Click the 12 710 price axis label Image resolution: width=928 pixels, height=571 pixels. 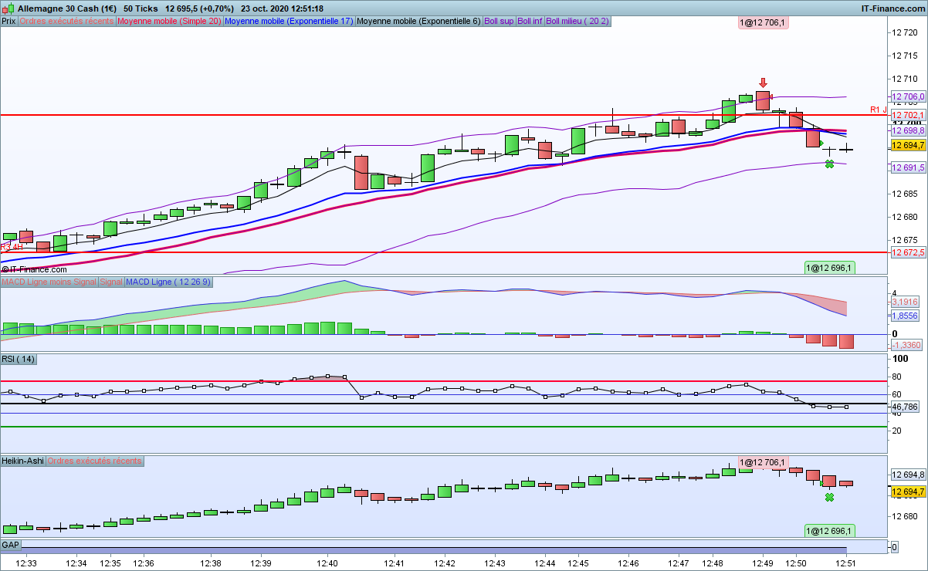pos(906,79)
